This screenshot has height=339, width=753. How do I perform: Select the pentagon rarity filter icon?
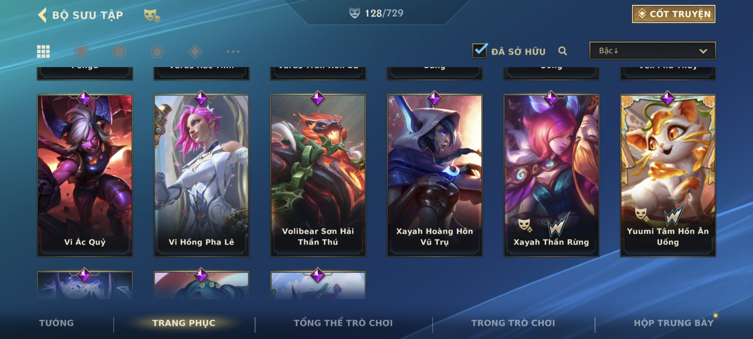pos(157,51)
